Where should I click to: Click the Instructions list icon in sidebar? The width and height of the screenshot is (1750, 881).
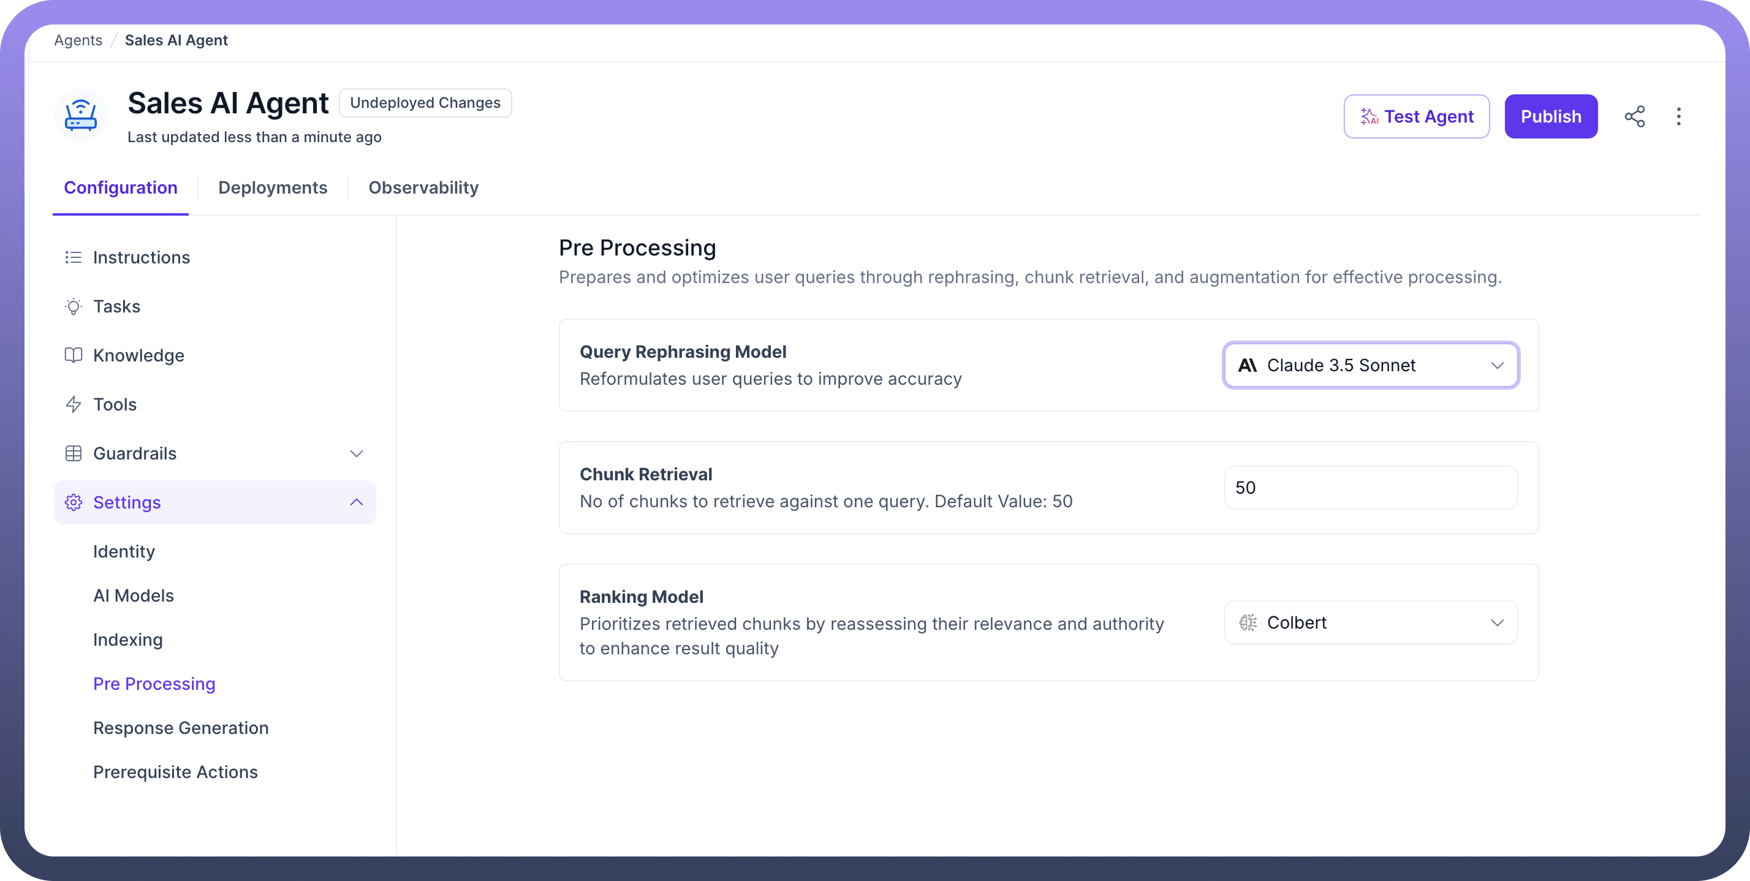(x=74, y=257)
